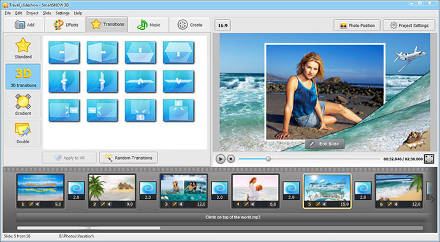This screenshot has width=440, height=242.
Task: Toggle the speaker icon on slide 6
Action: coord(396,204)
